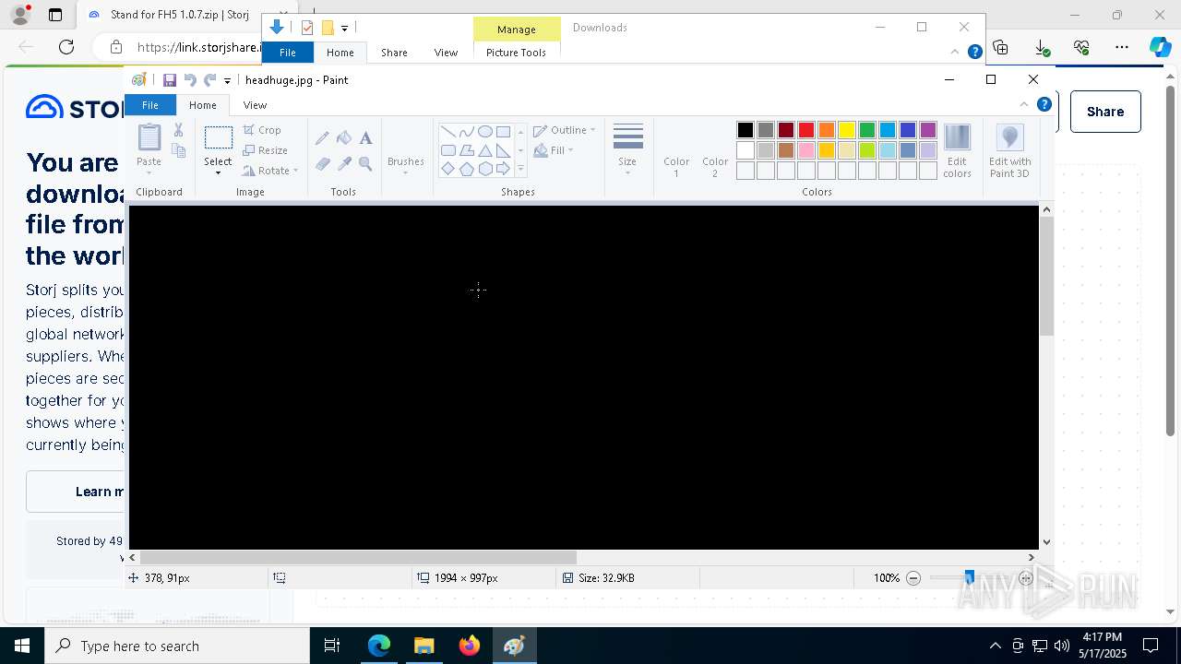The height and width of the screenshot is (664, 1181).
Task: Click the Undo arrow in Paint title bar
Action: tap(190, 80)
